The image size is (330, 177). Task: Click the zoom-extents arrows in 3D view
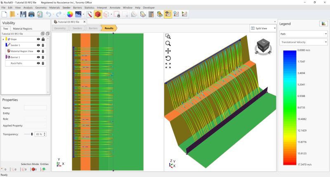pos(168,66)
